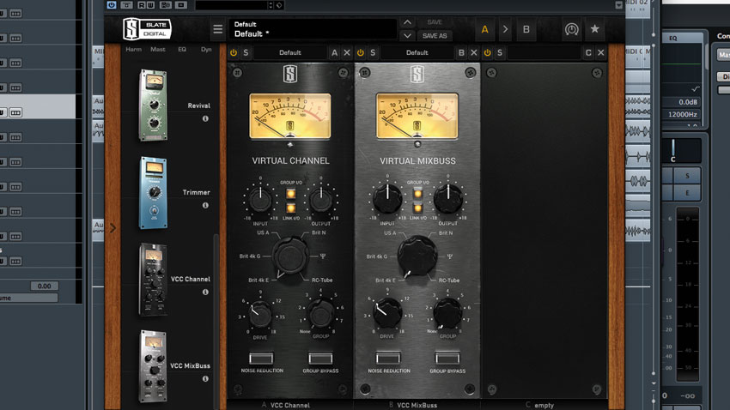Toggle power for slot C
This screenshot has width=730, height=410.
[x=488, y=52]
